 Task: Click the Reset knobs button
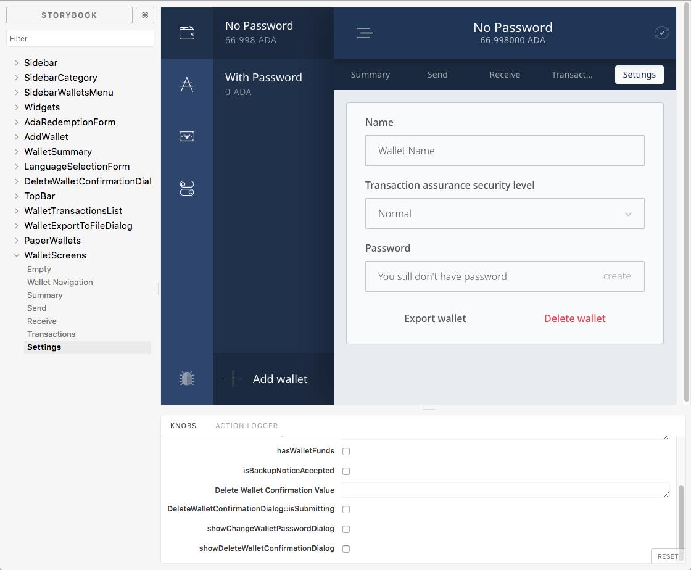click(x=668, y=556)
